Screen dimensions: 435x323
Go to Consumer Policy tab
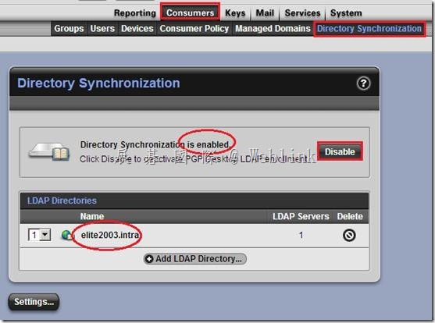click(x=194, y=29)
